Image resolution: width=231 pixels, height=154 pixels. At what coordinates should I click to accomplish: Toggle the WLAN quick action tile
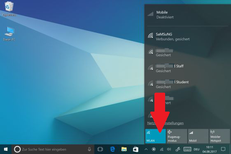(155, 136)
